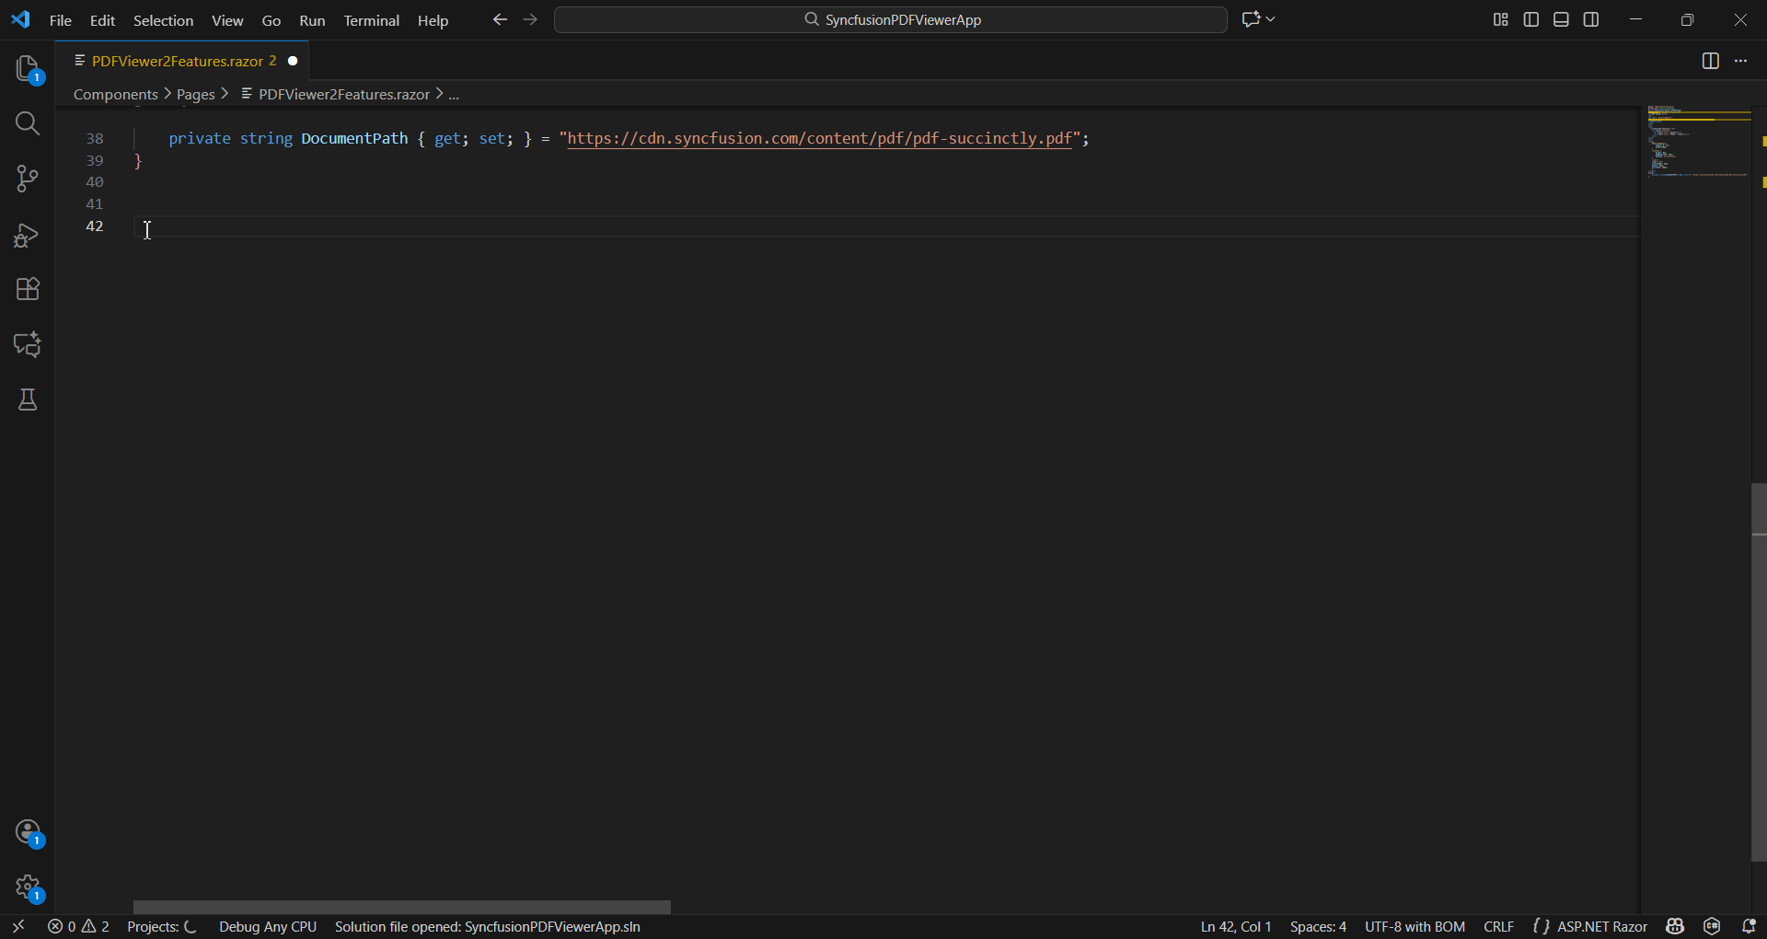Open the Extensions view
The width and height of the screenshot is (1767, 939).
click(27, 289)
